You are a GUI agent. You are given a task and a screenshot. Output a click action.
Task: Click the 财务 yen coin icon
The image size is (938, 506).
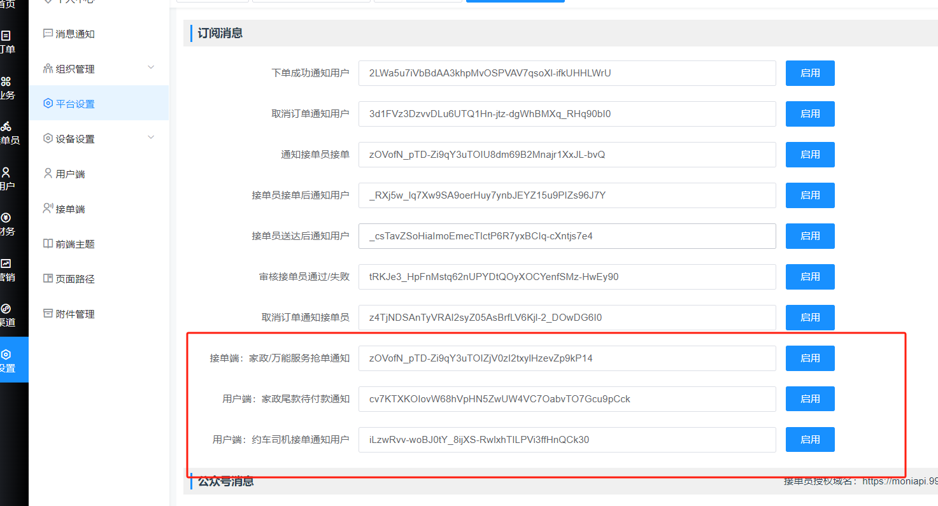[x=6, y=218]
